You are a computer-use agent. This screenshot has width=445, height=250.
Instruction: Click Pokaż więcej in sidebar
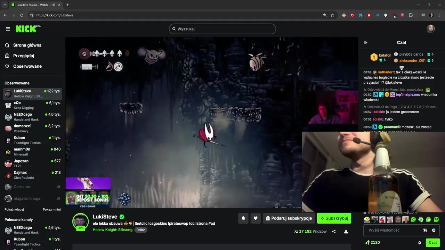pyautogui.click(x=14, y=209)
